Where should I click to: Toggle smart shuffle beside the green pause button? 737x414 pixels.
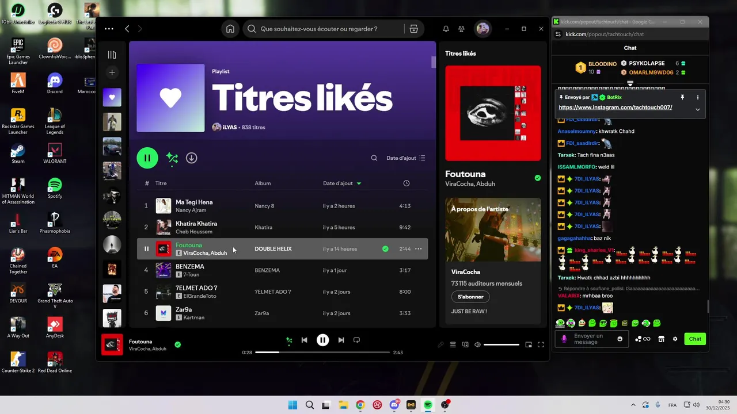click(x=172, y=158)
